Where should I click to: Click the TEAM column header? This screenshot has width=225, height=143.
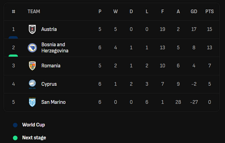tap(34, 12)
